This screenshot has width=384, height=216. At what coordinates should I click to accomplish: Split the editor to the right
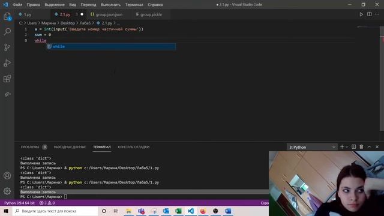pyautogui.click(x=370, y=14)
